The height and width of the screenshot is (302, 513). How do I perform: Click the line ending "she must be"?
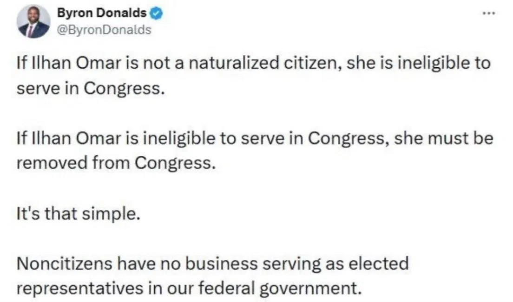255,139
